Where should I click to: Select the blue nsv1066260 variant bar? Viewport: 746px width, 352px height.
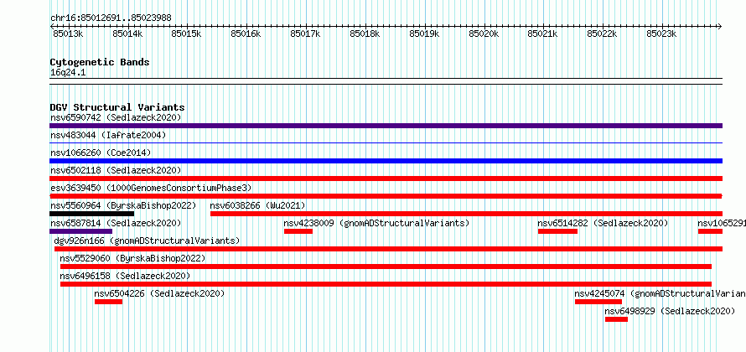pyautogui.click(x=386, y=161)
